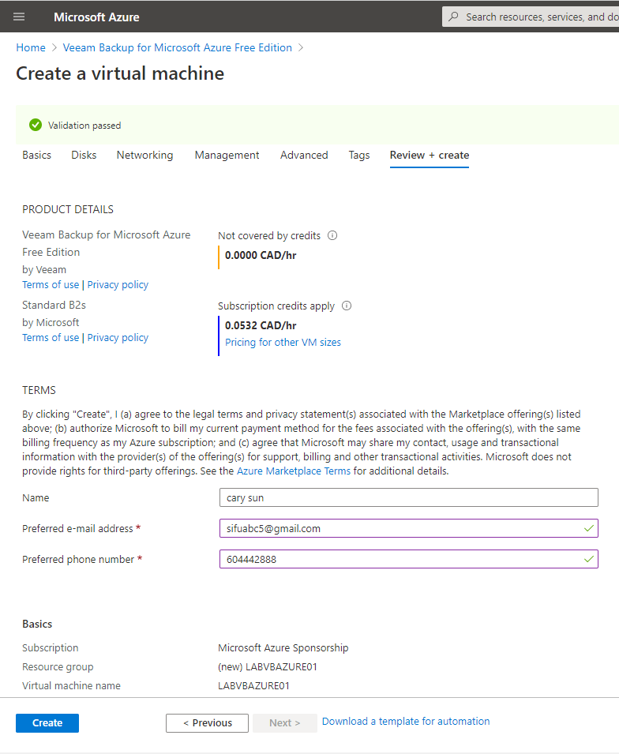Click the TERMS heading

(x=39, y=391)
